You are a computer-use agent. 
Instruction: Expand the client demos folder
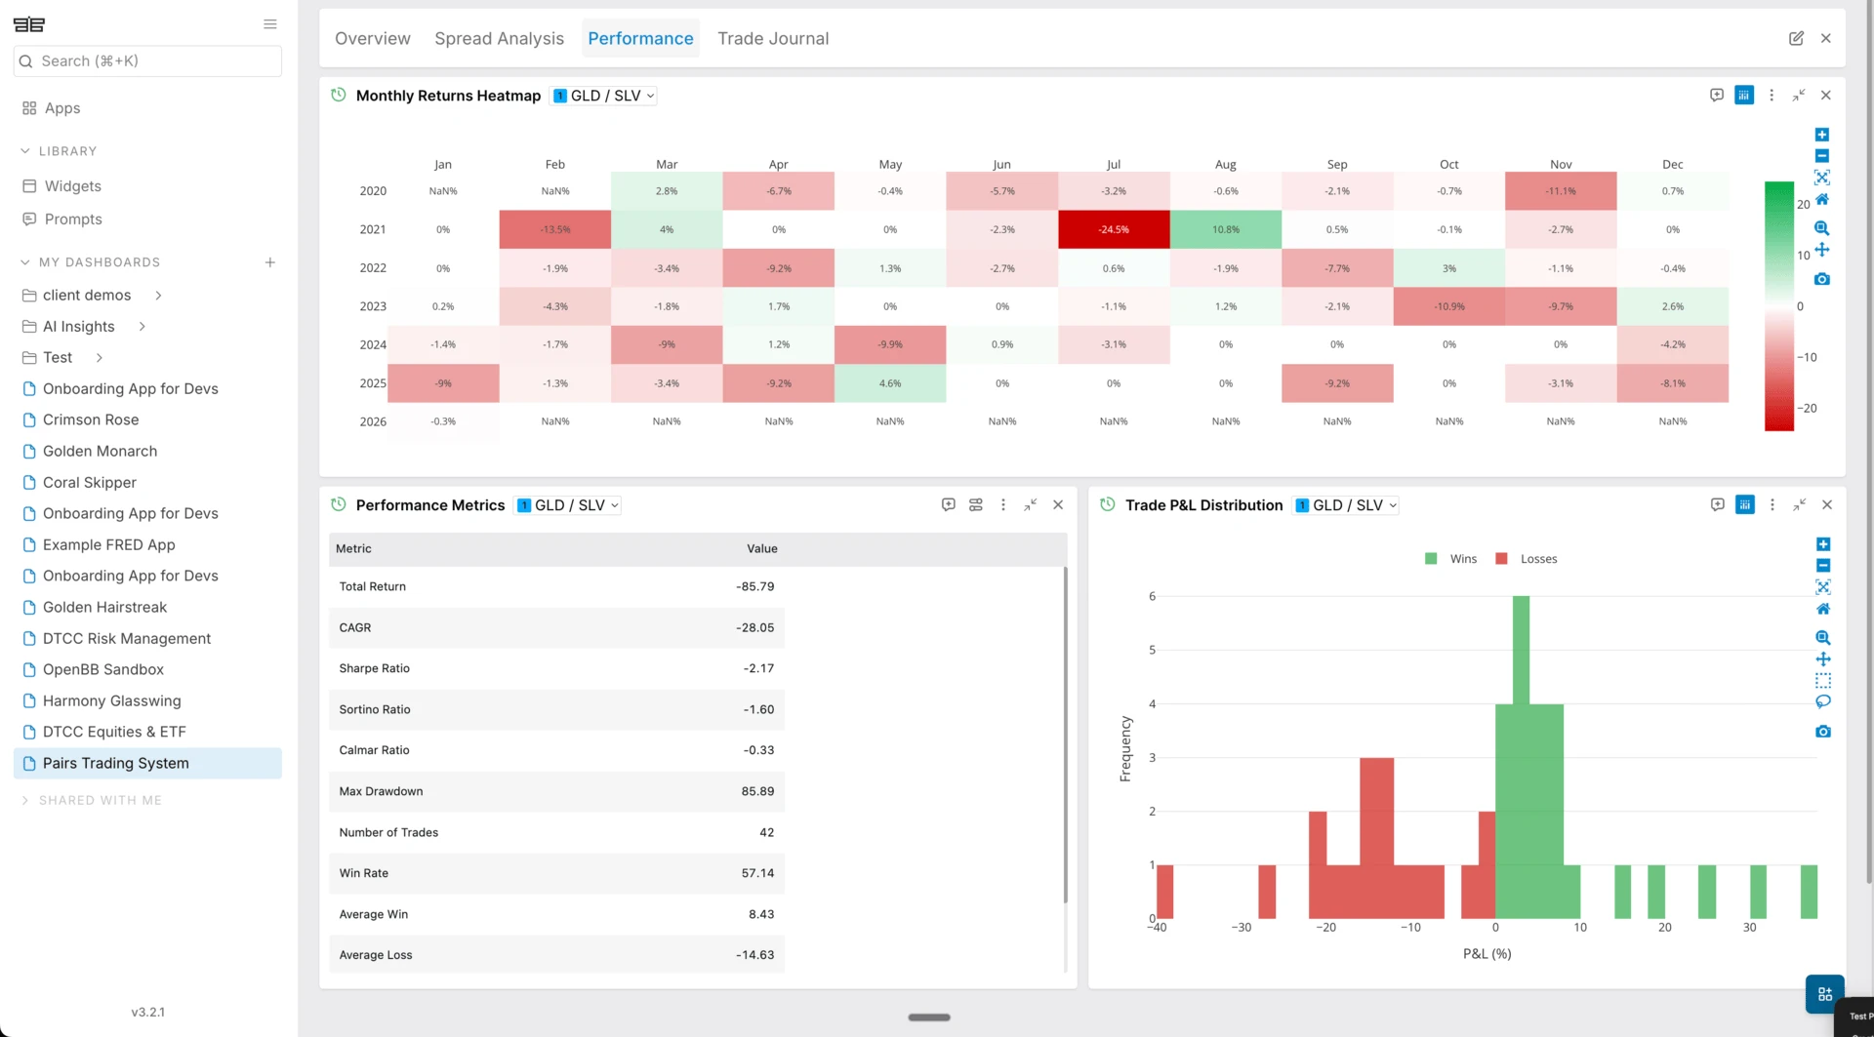tap(158, 295)
